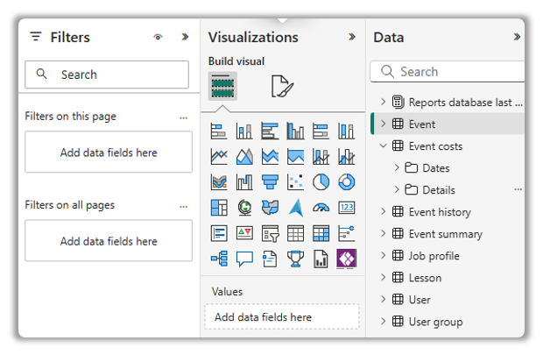The image size is (550, 355).
Task: Select the Matrix visual
Action: point(321,233)
